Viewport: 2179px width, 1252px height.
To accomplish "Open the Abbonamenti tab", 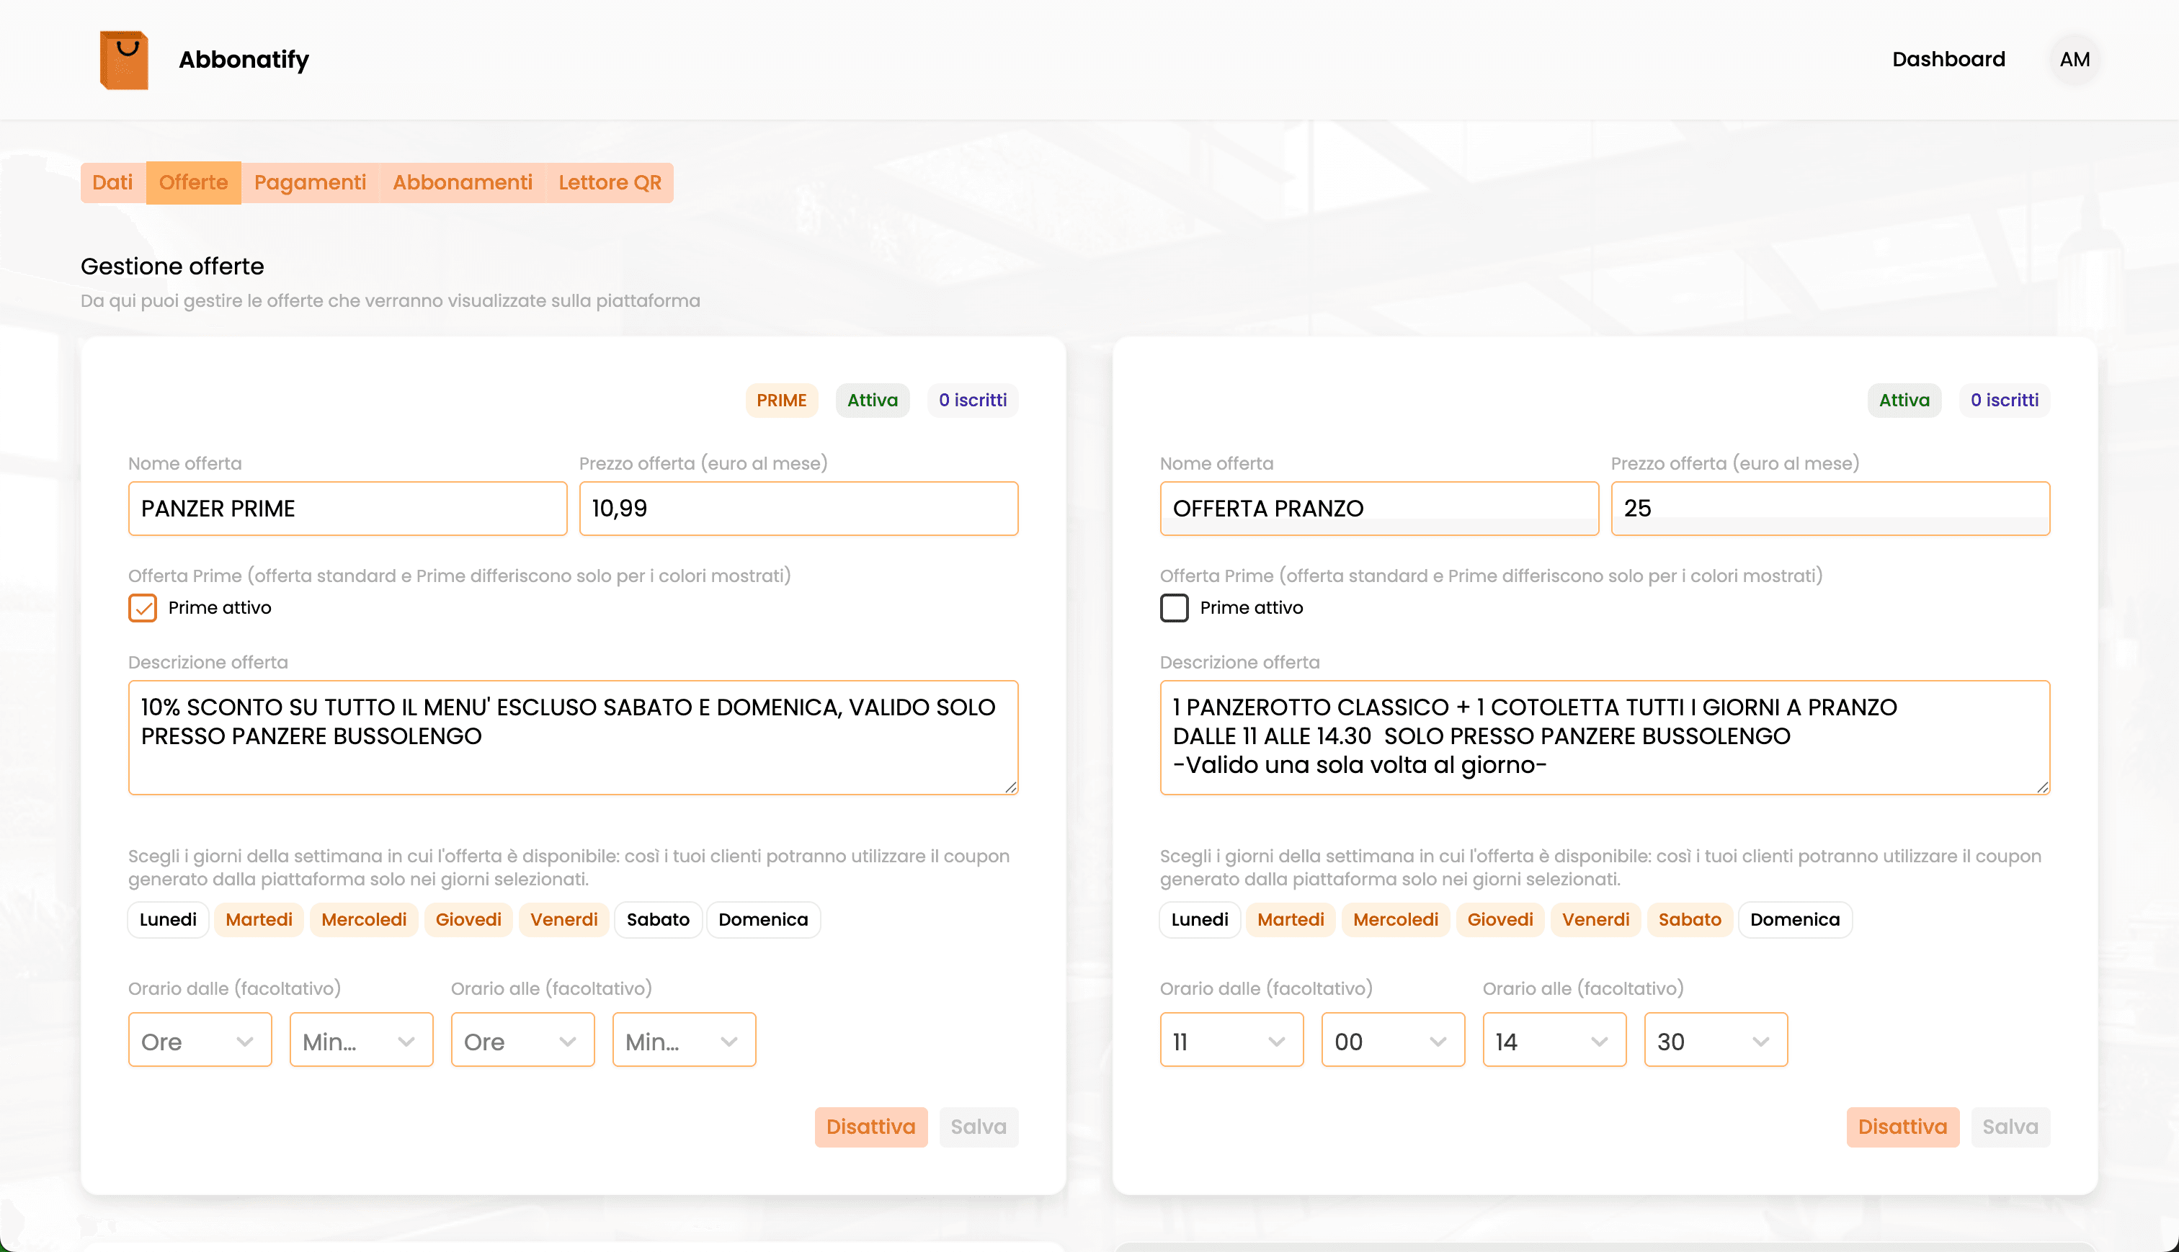I will click(x=462, y=182).
